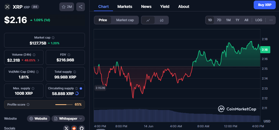Open the chart more options ellipsis
This screenshot has height=130, width=279.
coord(271,20)
